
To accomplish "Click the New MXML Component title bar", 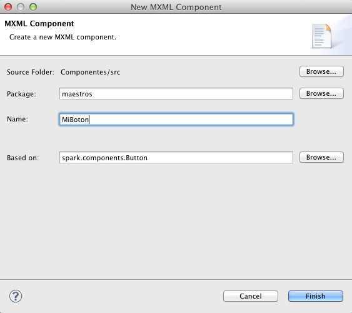I will pos(176,7).
